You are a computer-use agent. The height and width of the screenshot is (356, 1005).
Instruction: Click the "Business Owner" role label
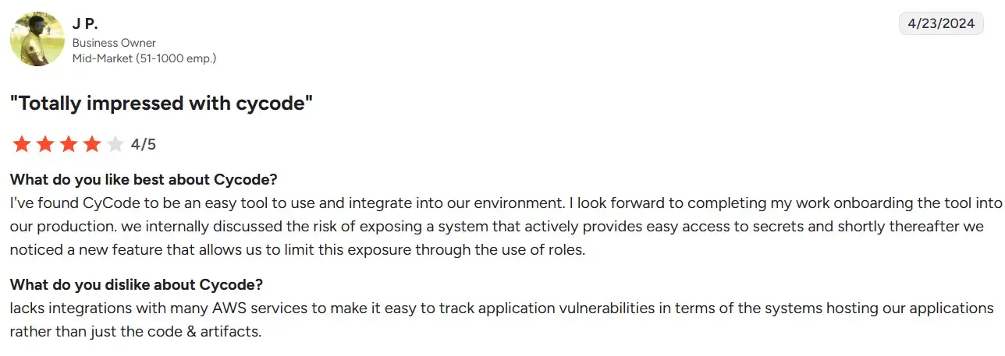[114, 43]
